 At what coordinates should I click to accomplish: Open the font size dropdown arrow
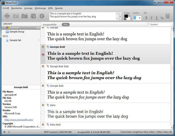tap(139, 18)
